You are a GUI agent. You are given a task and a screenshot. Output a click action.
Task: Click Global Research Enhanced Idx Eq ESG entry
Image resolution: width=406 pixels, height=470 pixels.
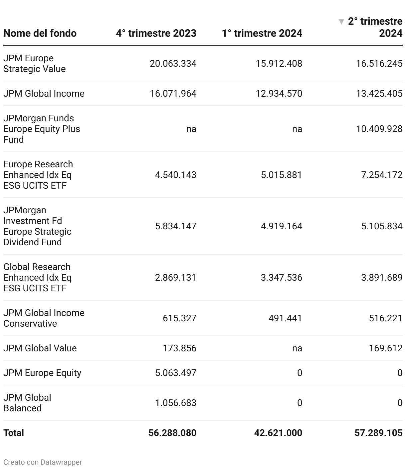[37, 277]
